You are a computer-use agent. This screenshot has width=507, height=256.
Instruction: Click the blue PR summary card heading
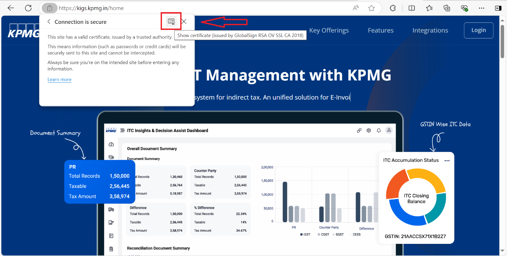pyautogui.click(x=72, y=167)
